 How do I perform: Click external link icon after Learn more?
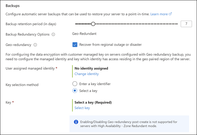coord(170,14)
